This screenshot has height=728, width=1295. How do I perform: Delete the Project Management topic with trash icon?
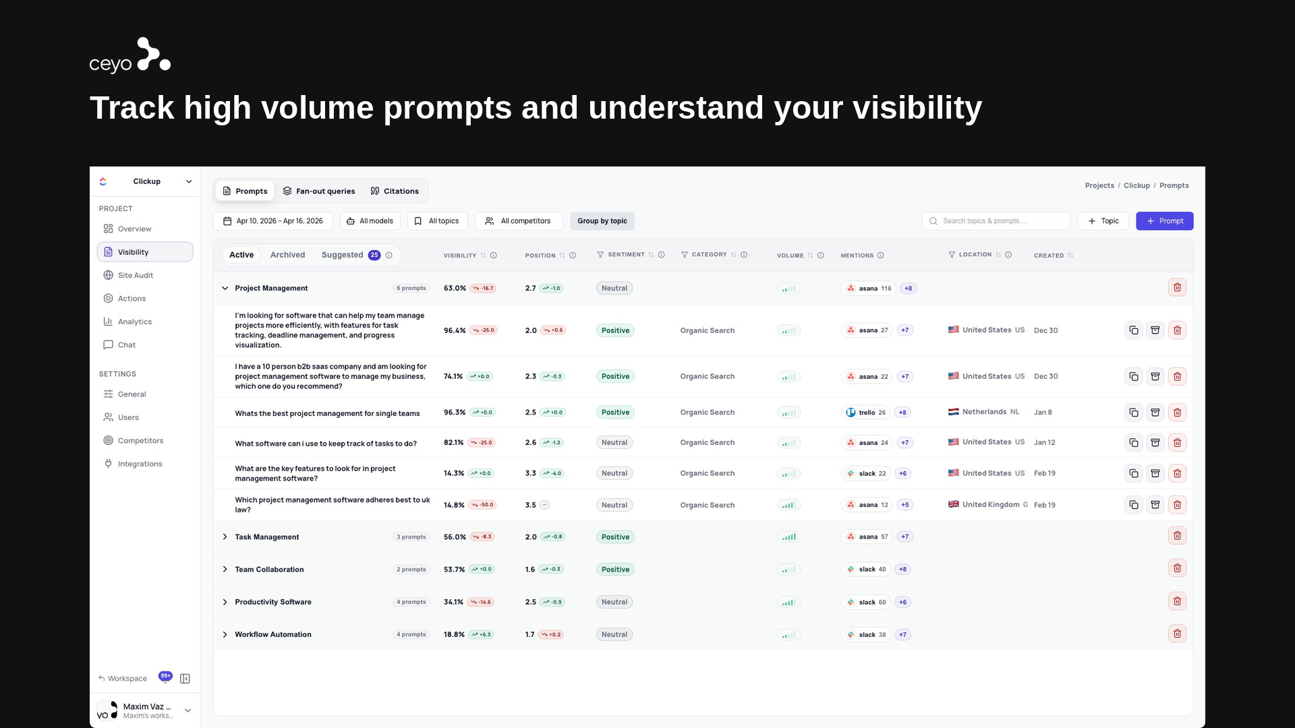point(1177,288)
